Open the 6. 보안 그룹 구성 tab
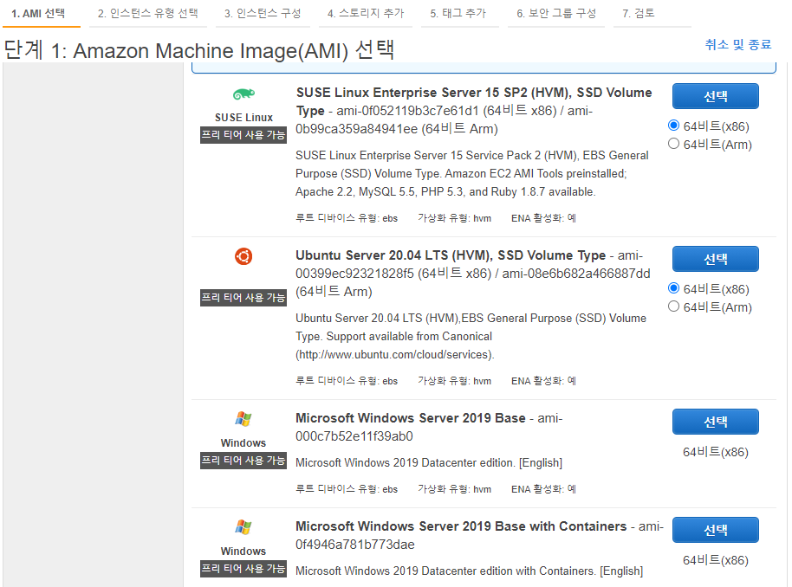Screen dimensions: 792x587 click(x=556, y=13)
